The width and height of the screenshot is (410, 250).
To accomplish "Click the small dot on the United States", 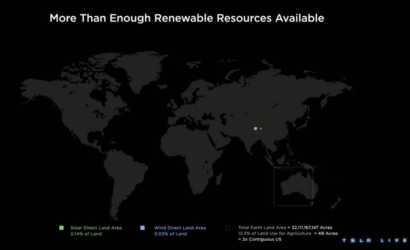I will [x=88, y=120].
